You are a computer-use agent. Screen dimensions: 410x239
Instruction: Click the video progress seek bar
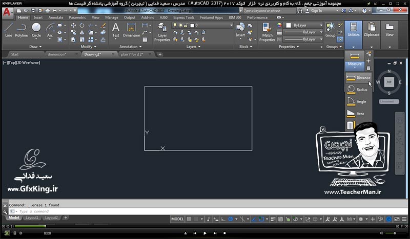pos(204,226)
